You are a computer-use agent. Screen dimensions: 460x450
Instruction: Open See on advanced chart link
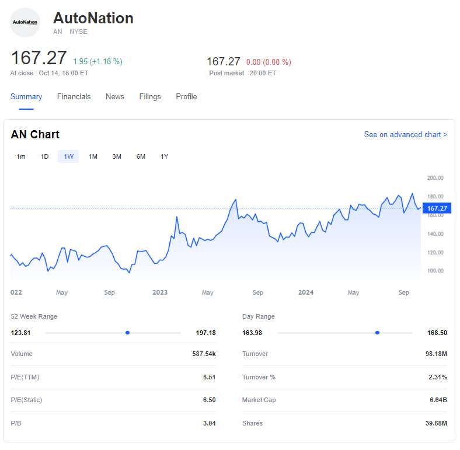click(405, 135)
